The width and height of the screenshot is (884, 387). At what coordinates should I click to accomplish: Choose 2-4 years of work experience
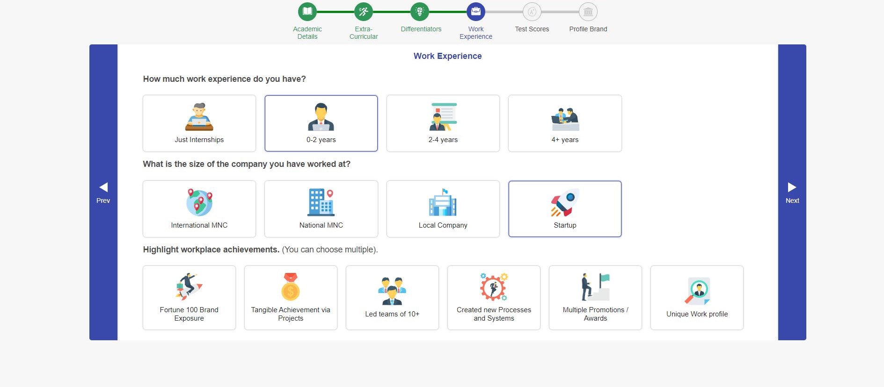click(x=443, y=123)
